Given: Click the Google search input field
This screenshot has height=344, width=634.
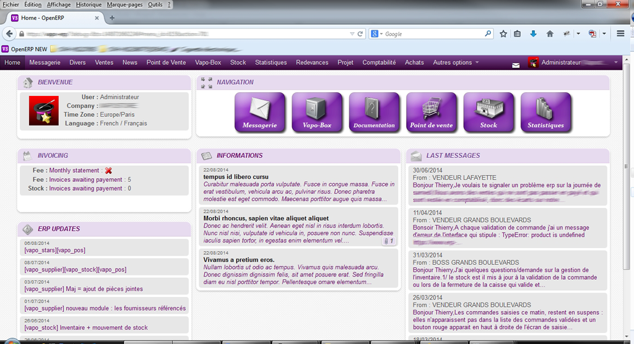Looking at the screenshot, I should pos(433,34).
